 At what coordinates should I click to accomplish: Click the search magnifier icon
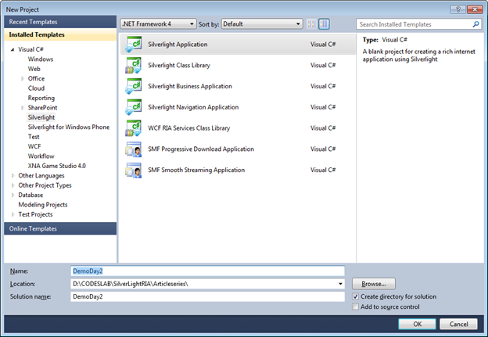click(475, 24)
